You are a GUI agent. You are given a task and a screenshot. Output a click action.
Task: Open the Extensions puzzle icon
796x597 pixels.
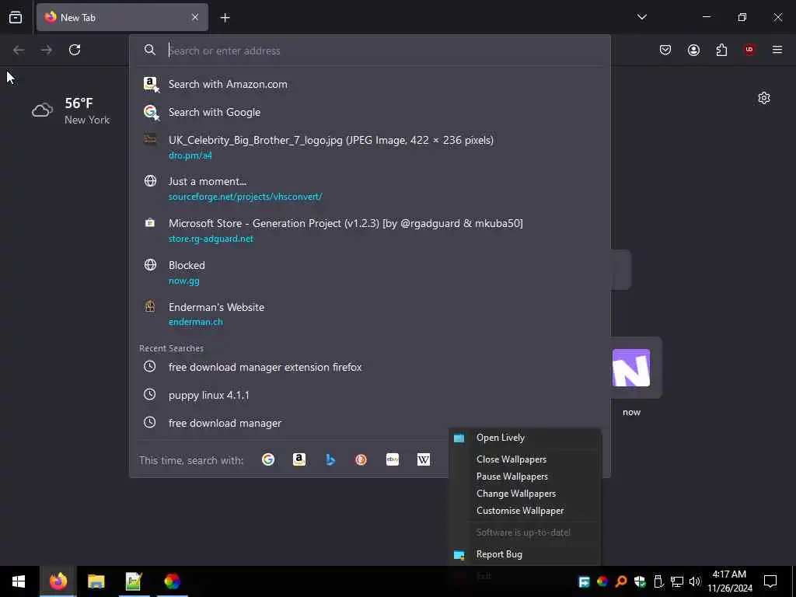click(x=721, y=50)
